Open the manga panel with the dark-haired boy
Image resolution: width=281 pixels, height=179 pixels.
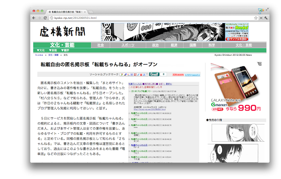point(233,153)
